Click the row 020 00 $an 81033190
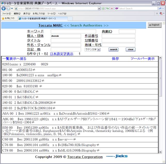Viewport: 166px width, 164px height. click(x=80, y=86)
